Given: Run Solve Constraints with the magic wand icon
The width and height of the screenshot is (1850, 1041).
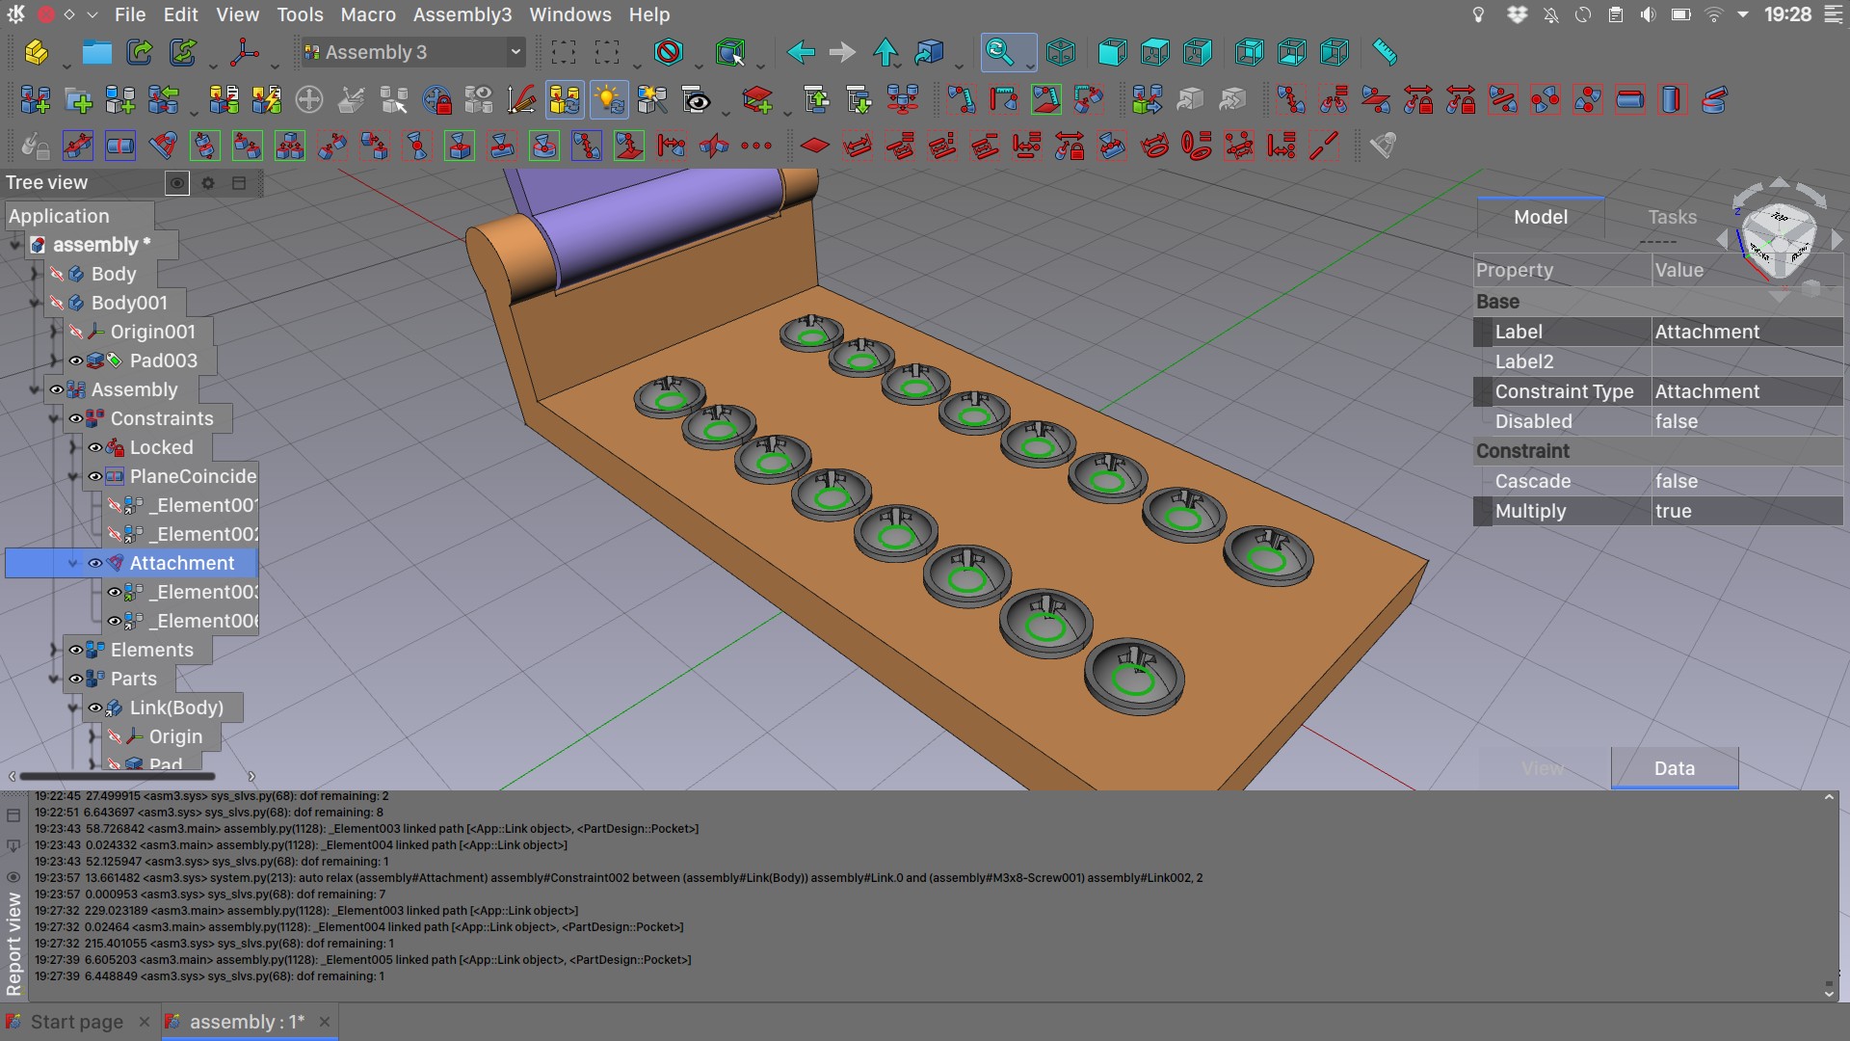Looking at the screenshot, I should tap(652, 98).
